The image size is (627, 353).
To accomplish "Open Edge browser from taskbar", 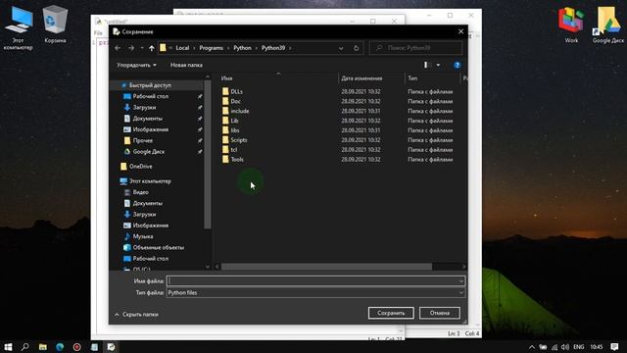I will click(60, 346).
